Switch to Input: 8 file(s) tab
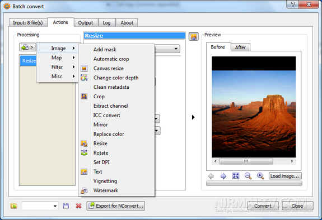The height and width of the screenshot is (220, 322). point(28,23)
